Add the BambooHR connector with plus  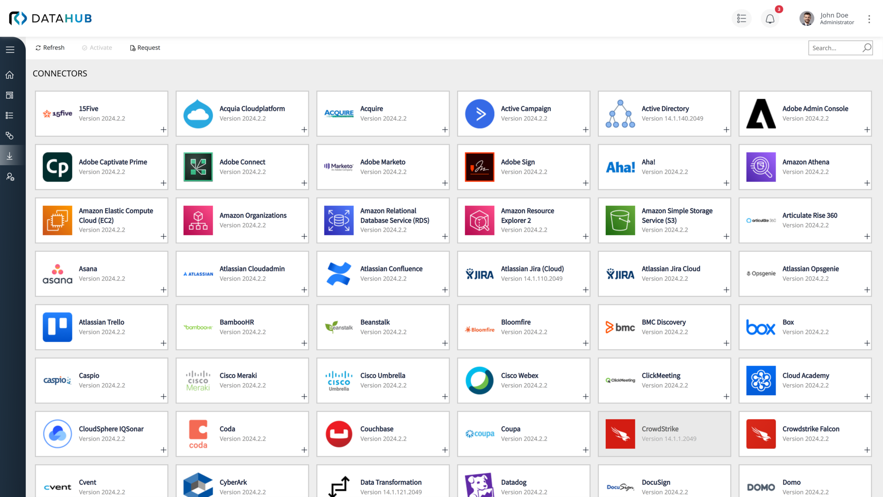click(304, 343)
